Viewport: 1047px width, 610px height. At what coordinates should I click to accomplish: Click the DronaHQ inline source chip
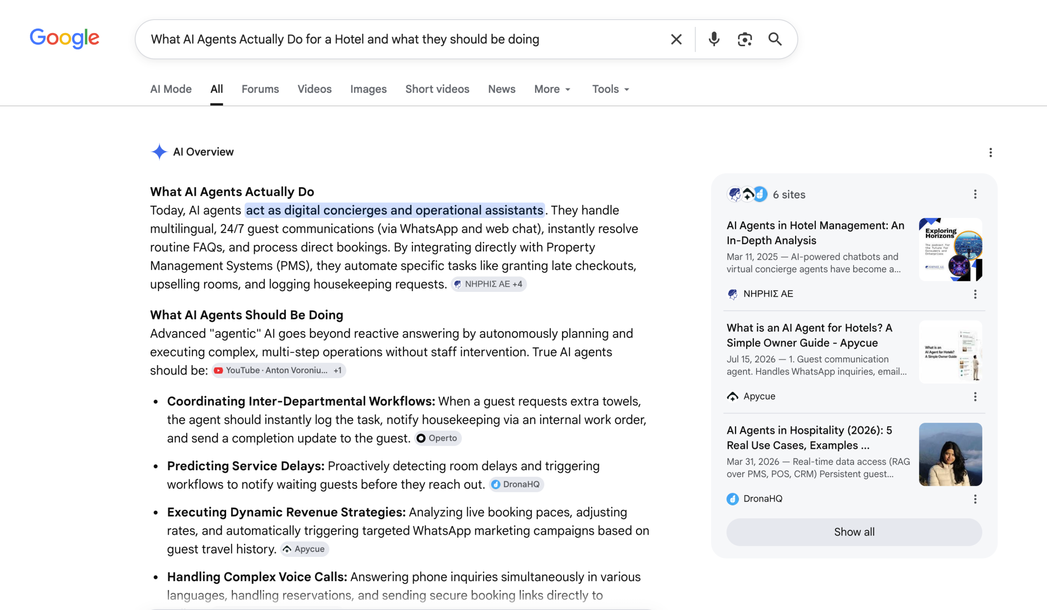click(516, 484)
